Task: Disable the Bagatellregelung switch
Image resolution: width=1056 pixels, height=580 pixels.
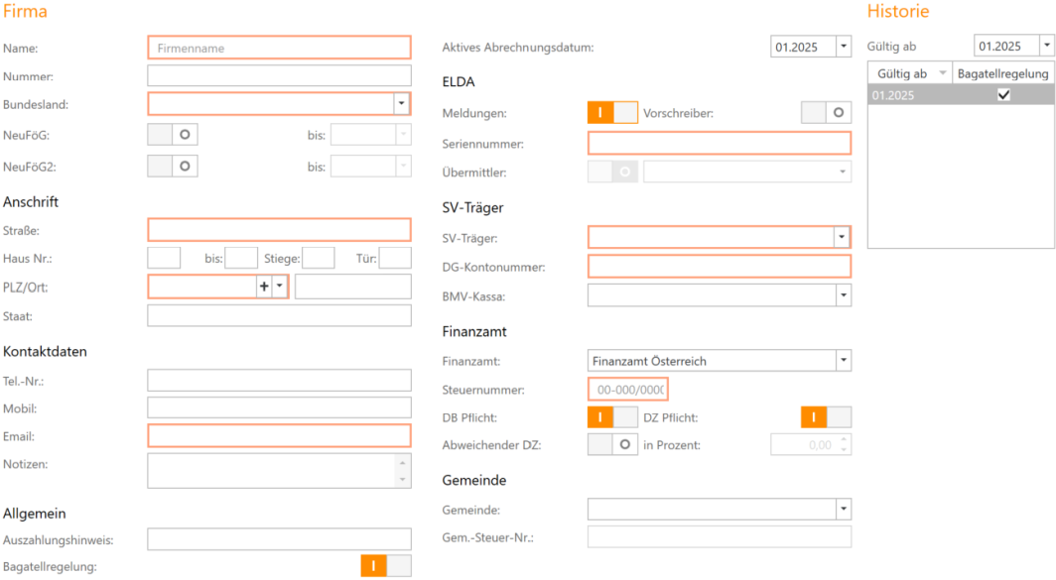Action: pos(385,566)
